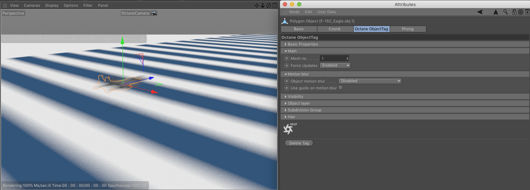Open the viewport Options menu
Viewport: 530px width, 190px height.
coord(71,5)
